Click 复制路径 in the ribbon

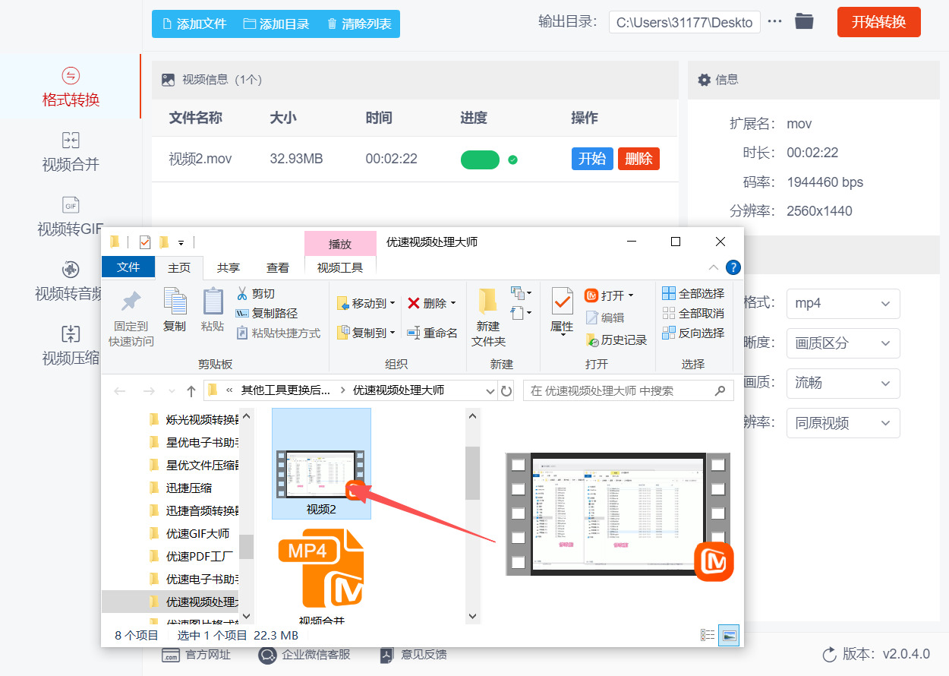[266, 313]
